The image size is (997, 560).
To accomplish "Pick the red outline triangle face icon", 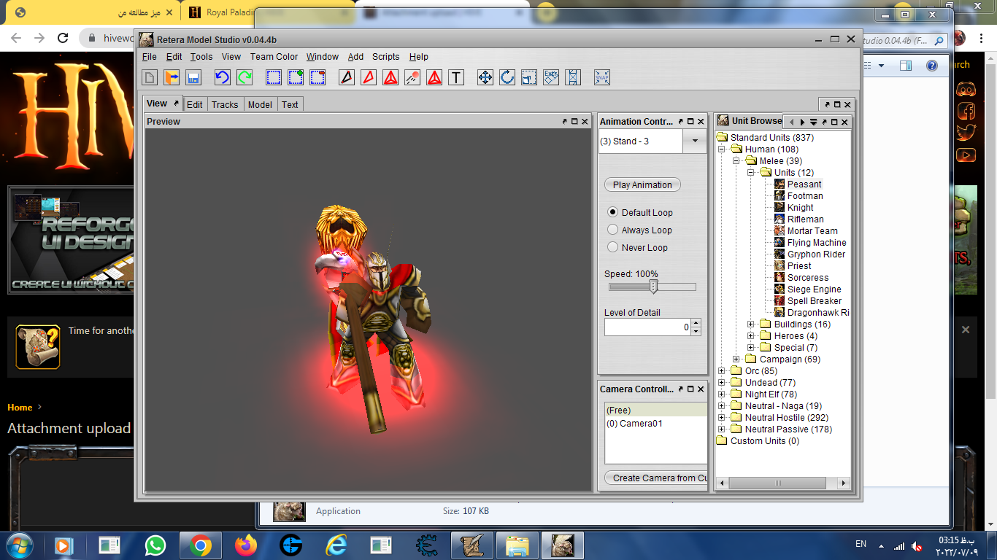I will pyautogui.click(x=369, y=77).
